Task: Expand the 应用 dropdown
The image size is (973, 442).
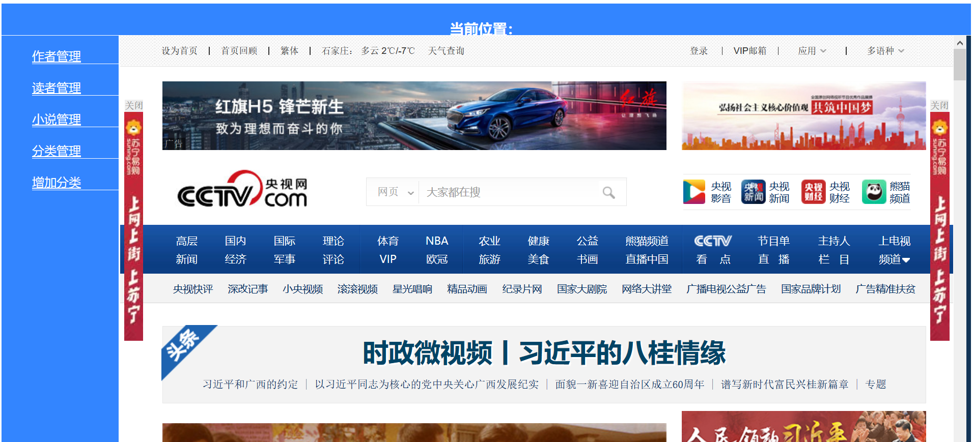Action: pos(812,51)
